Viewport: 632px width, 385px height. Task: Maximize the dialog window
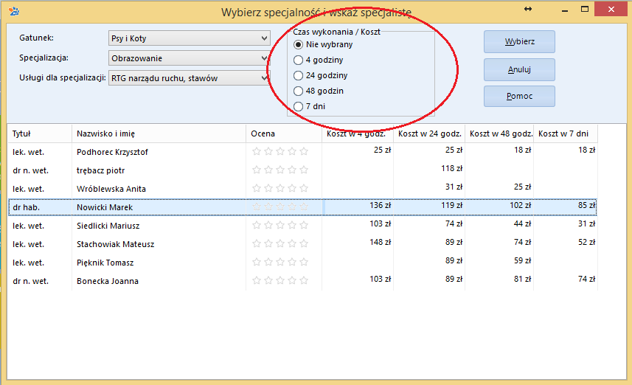pyautogui.click(x=585, y=9)
